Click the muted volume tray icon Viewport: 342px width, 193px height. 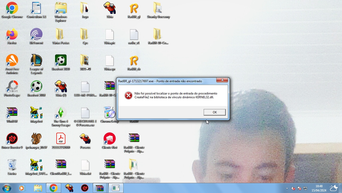(293, 188)
